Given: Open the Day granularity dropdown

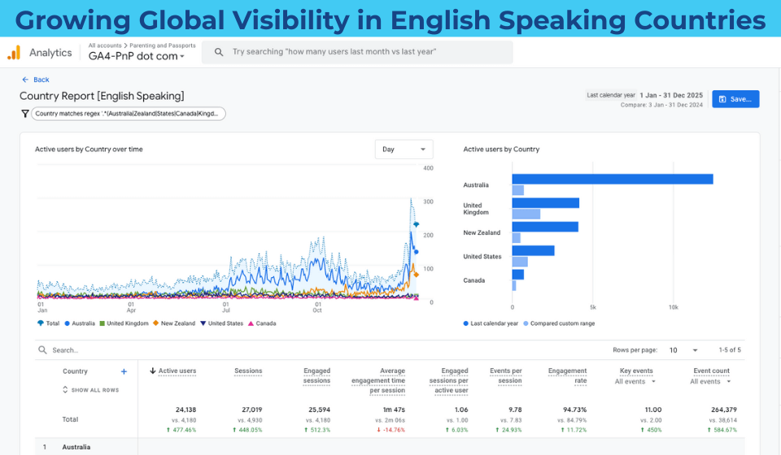Looking at the screenshot, I should tap(404, 149).
